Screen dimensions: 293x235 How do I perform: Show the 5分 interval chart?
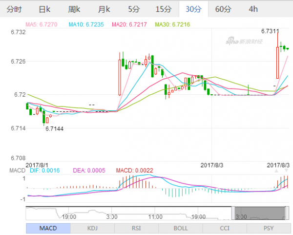tap(133, 9)
